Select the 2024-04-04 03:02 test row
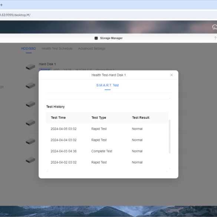This screenshot has height=217, width=217. 107,140
